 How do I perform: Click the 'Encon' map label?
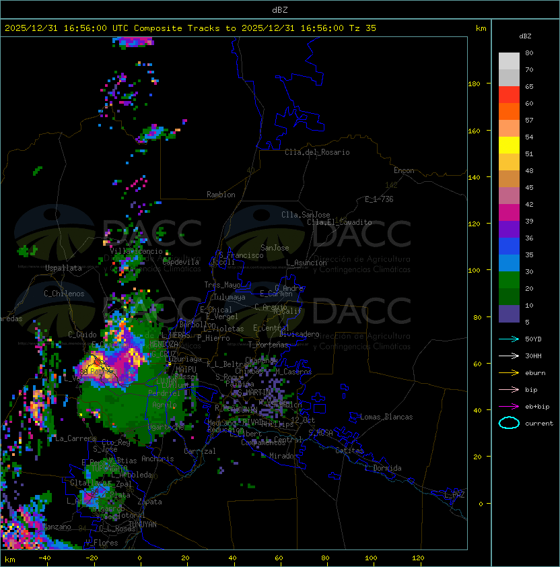tap(404, 170)
